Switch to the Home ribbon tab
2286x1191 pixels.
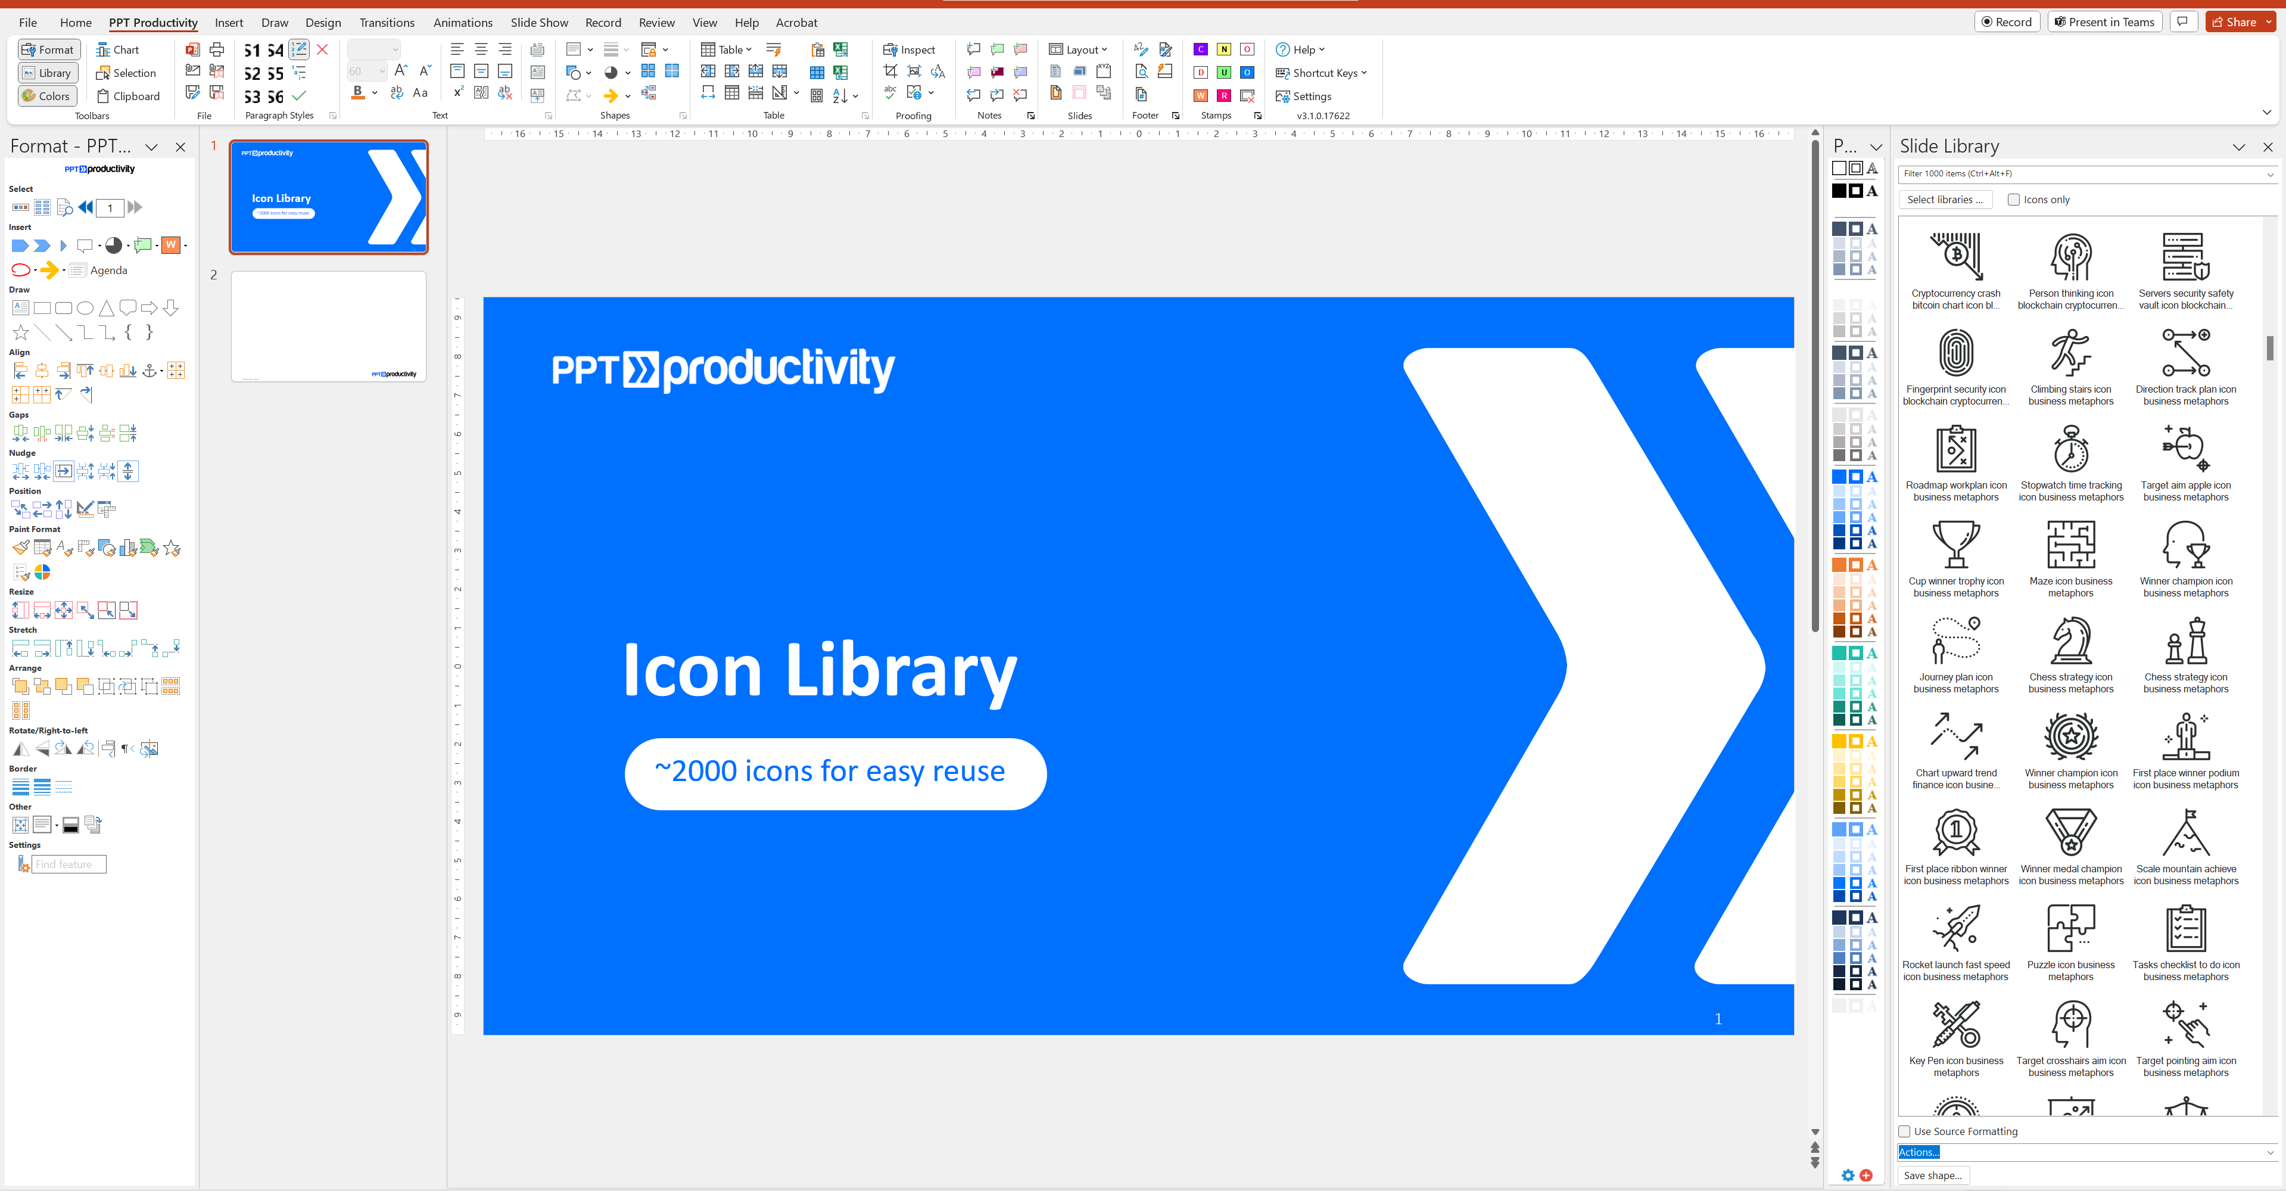click(x=76, y=22)
